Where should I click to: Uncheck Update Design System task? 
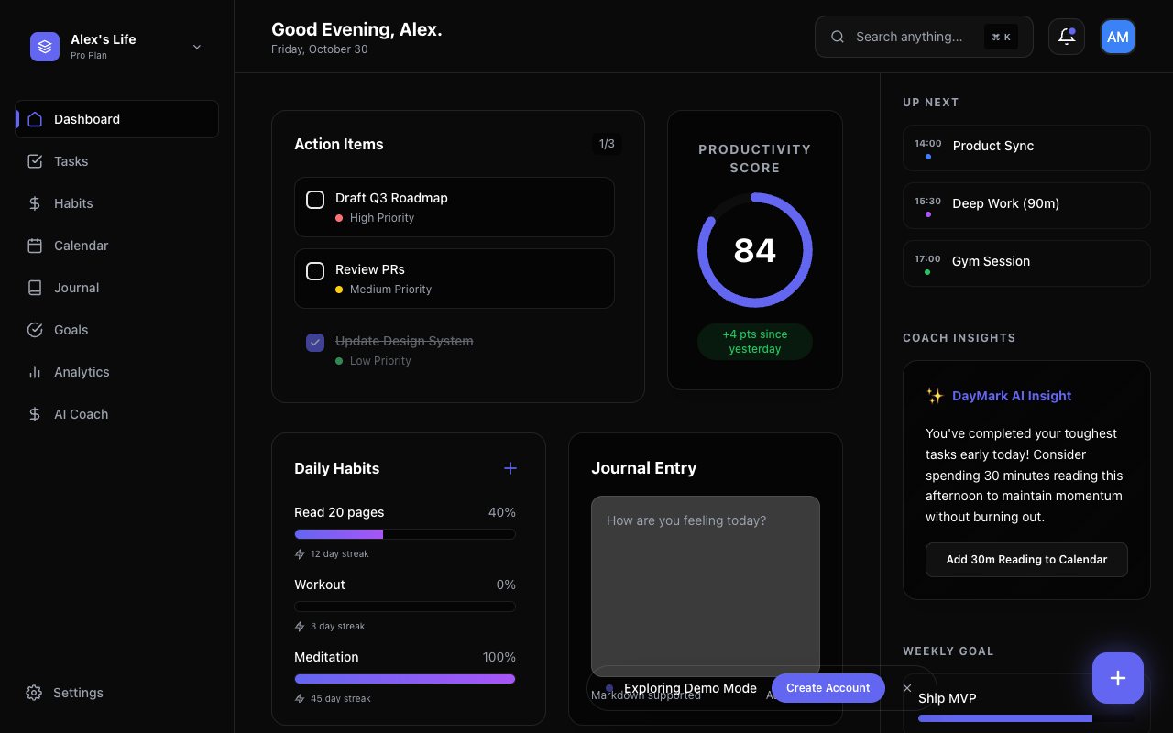(x=315, y=343)
